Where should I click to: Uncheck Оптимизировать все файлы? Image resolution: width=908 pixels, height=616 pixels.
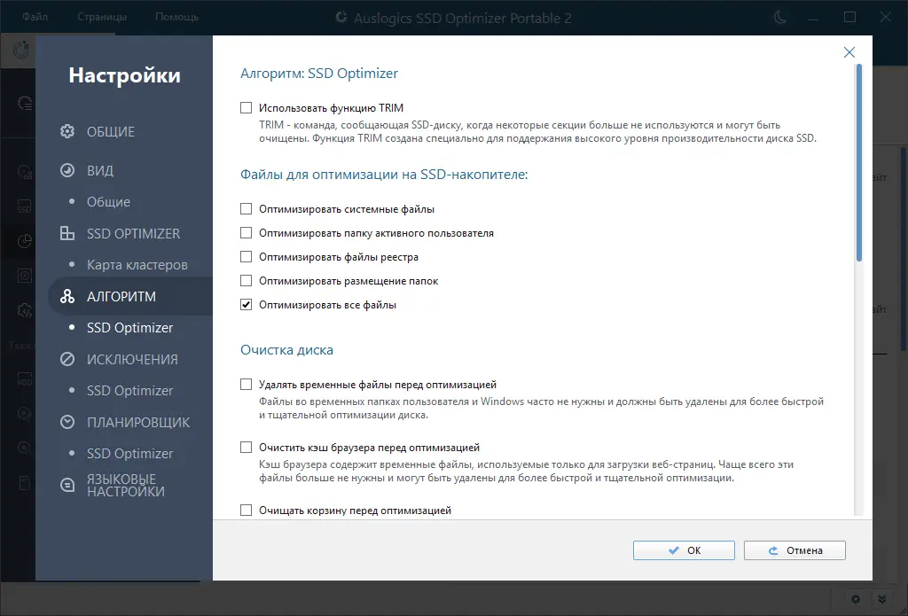245,303
